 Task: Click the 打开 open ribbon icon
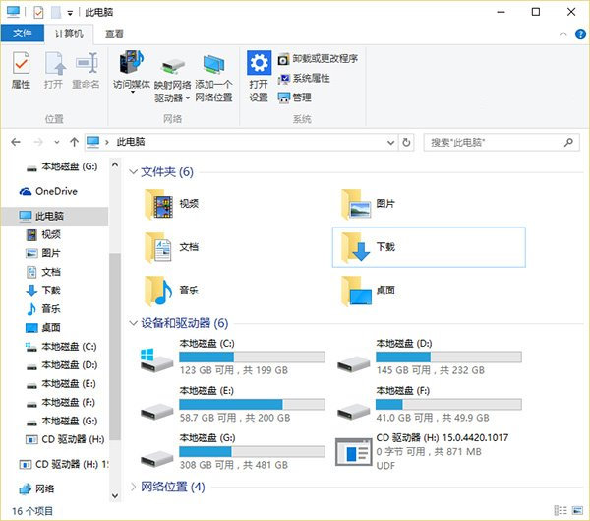point(53,71)
